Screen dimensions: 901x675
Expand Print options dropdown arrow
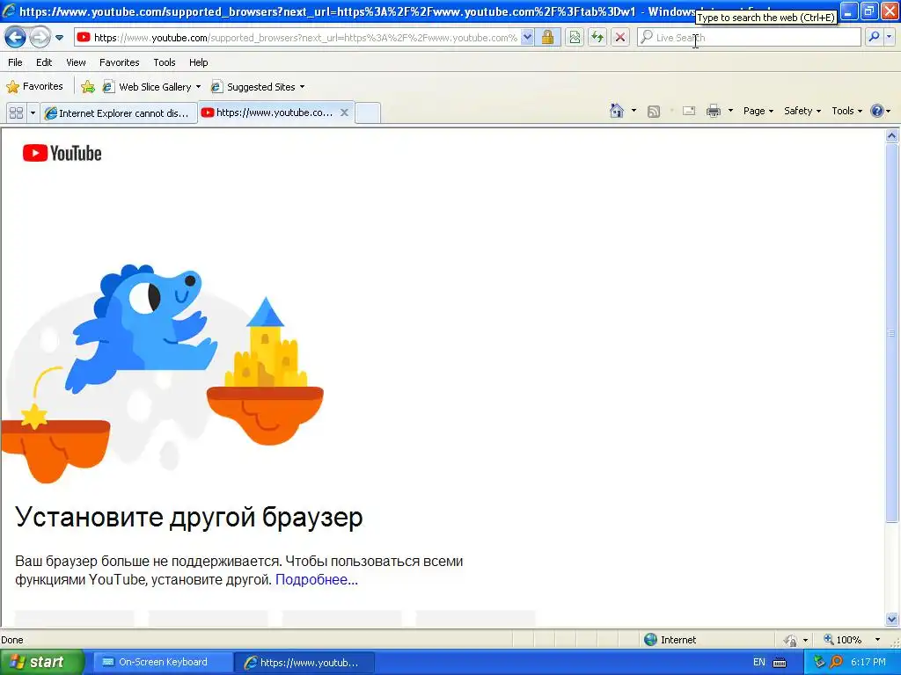pos(730,111)
